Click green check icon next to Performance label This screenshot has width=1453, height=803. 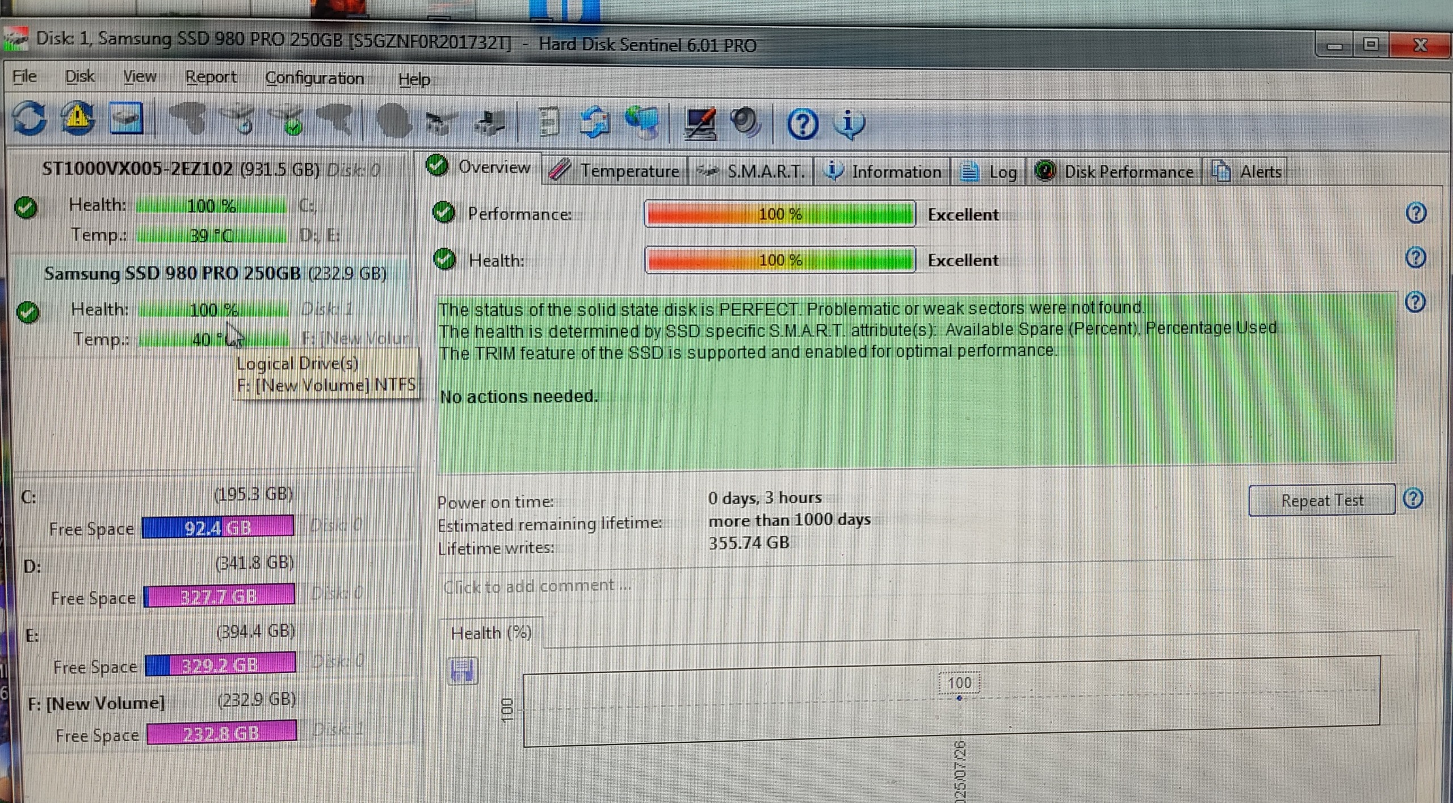coord(444,213)
